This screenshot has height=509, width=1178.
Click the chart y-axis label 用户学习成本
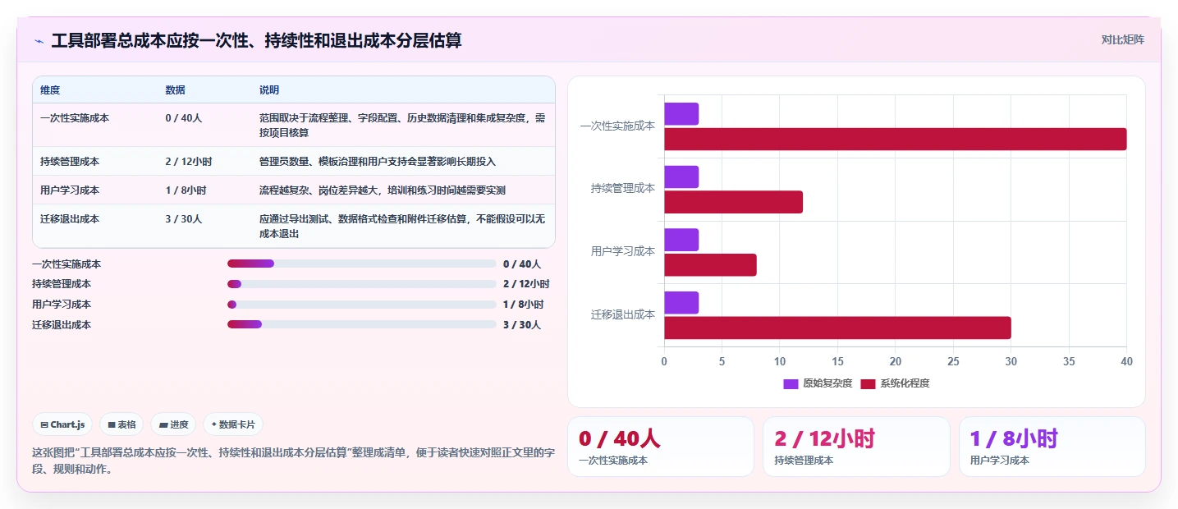tap(623, 251)
